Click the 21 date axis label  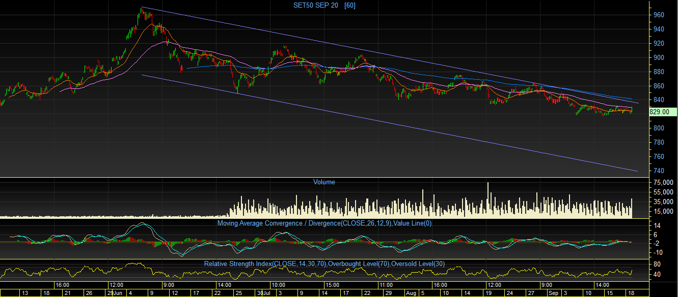67,293
